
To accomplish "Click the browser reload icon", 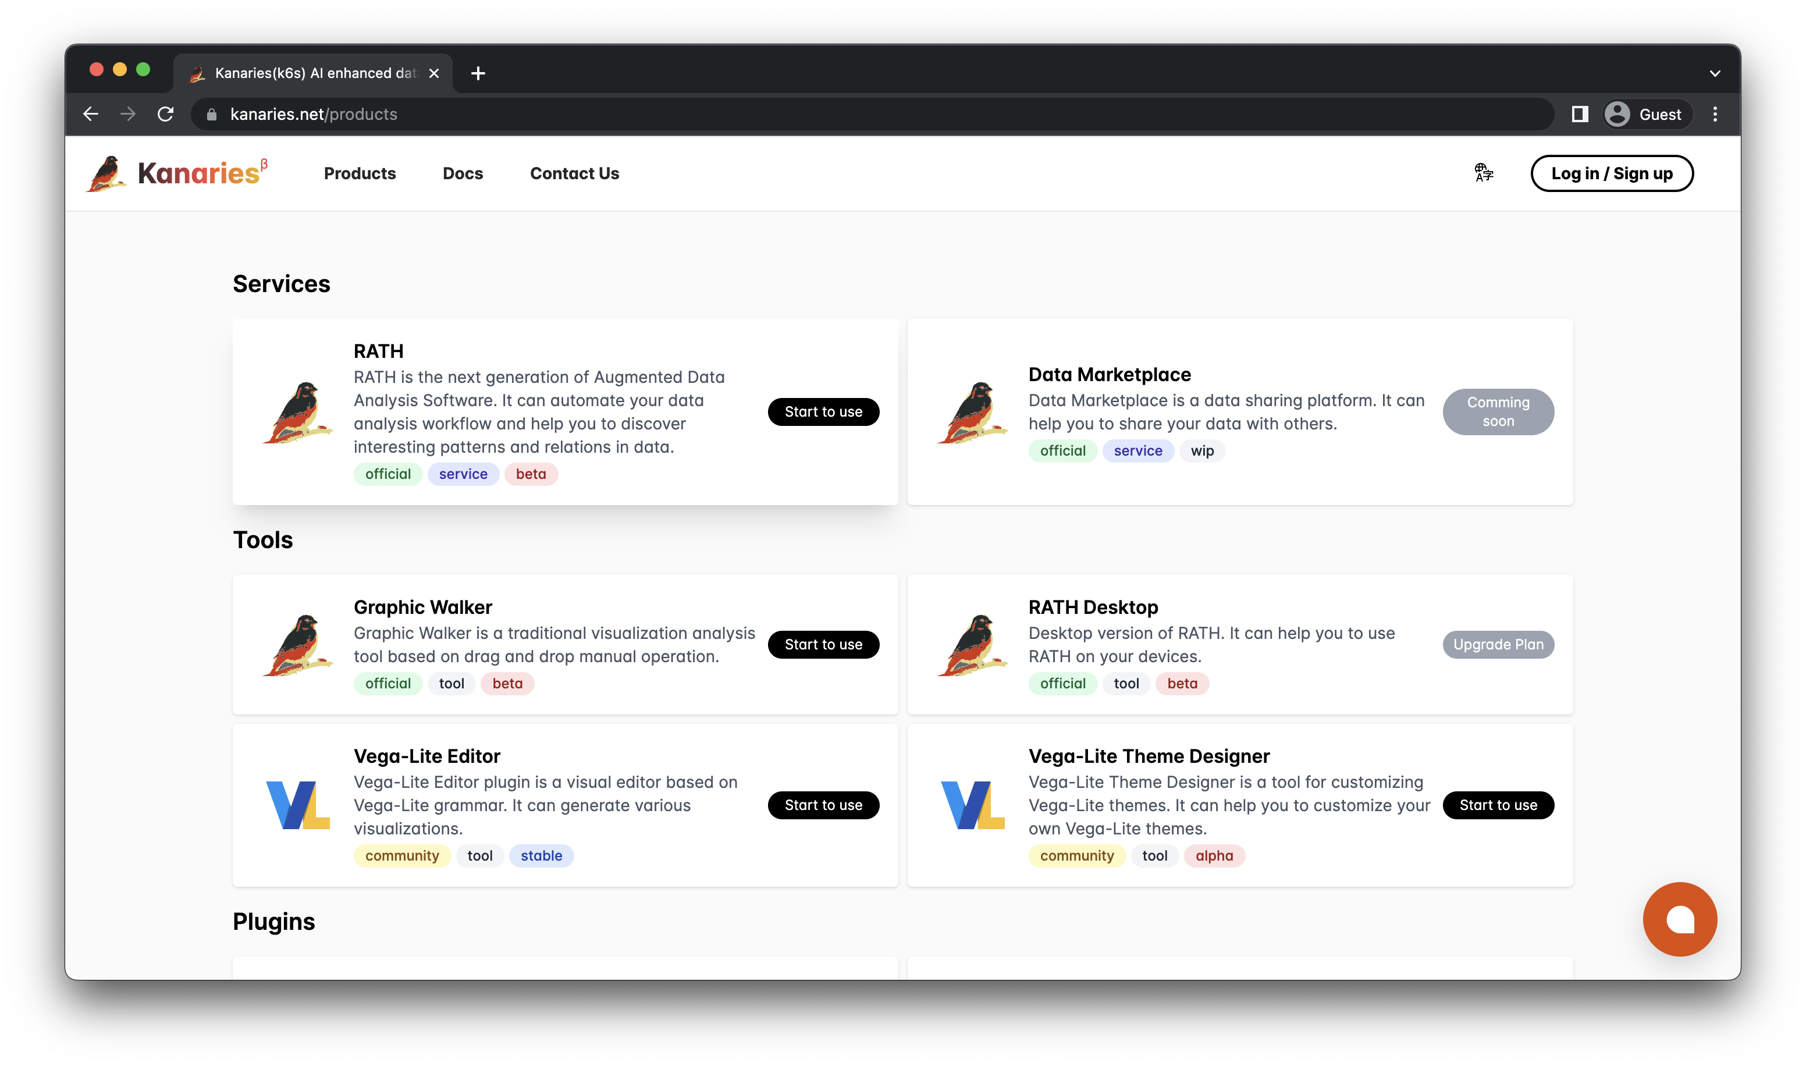I will pos(166,114).
